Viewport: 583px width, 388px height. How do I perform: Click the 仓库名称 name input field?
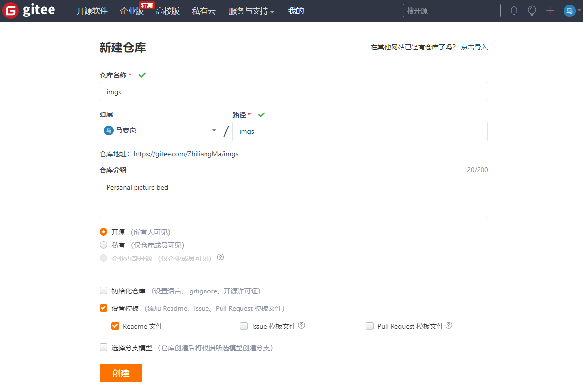[293, 92]
